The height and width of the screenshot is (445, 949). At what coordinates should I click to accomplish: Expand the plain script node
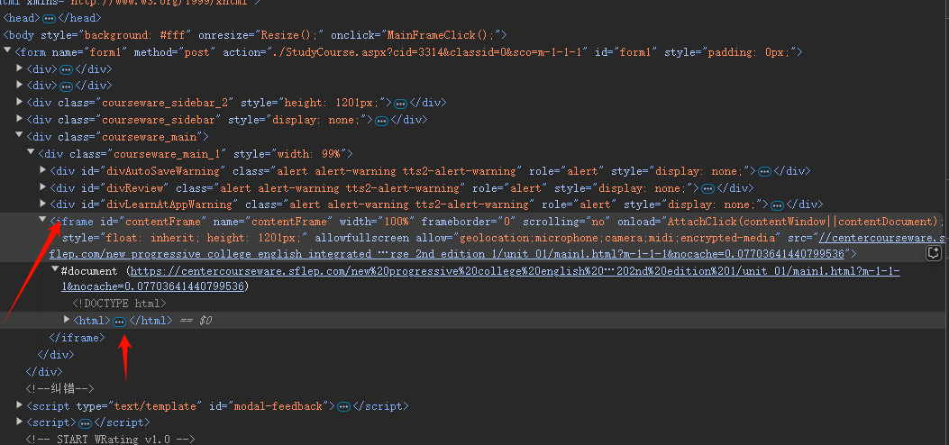[19, 421]
